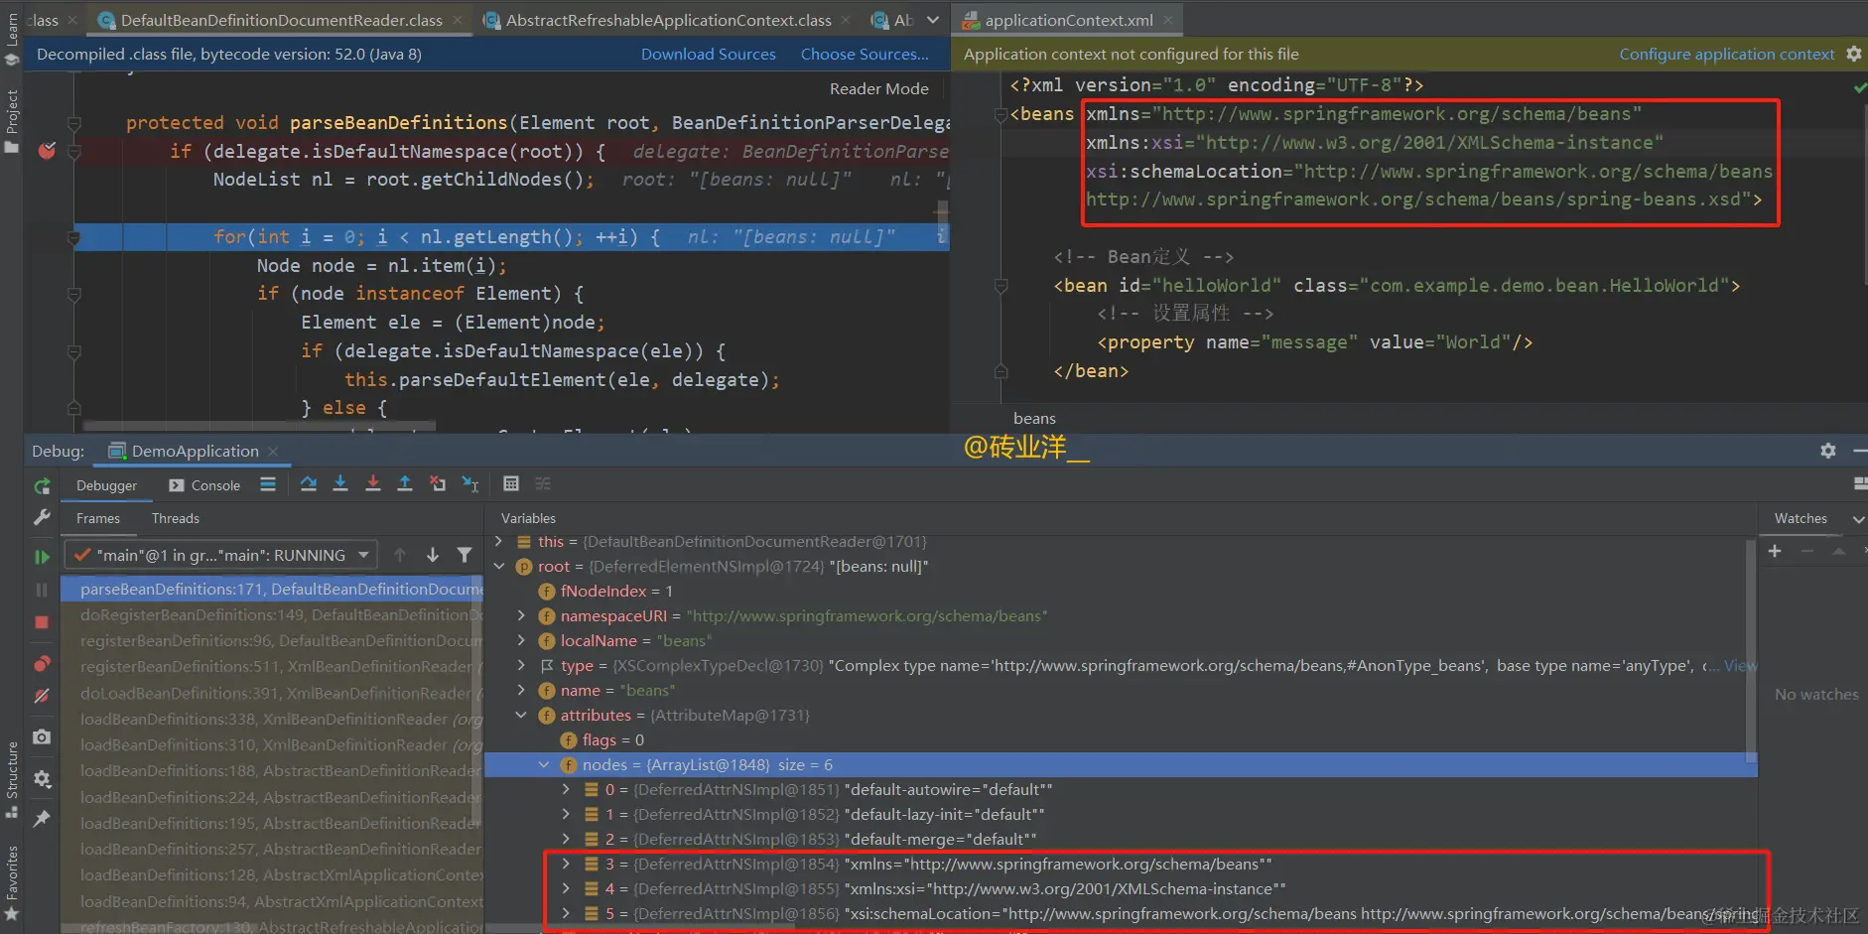Expand the localName field node
This screenshot has height=934, width=1868.
tap(521, 640)
